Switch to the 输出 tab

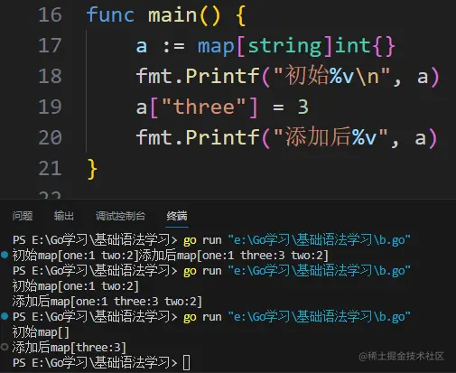tap(64, 216)
